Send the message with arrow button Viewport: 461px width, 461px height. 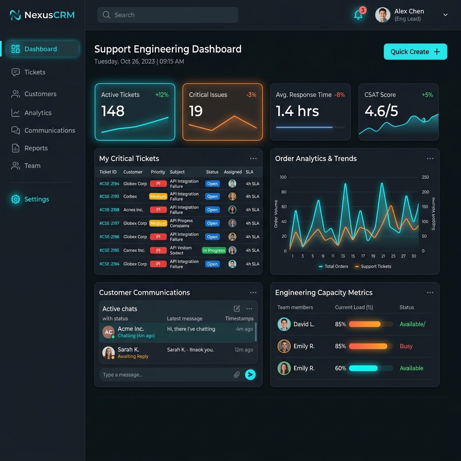coord(250,375)
